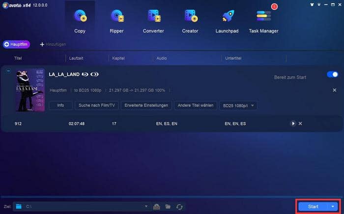Click the chapter count 17
This screenshot has width=344, height=214.
click(x=114, y=123)
